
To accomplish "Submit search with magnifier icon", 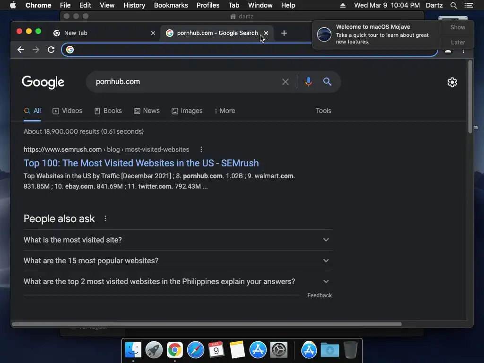I will point(327,82).
